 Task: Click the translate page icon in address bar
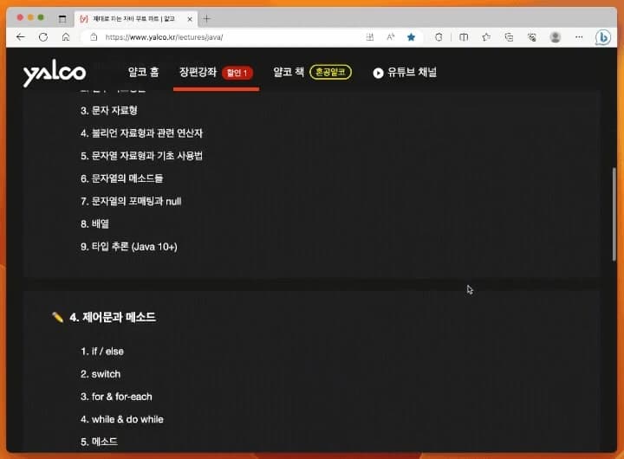(x=370, y=37)
